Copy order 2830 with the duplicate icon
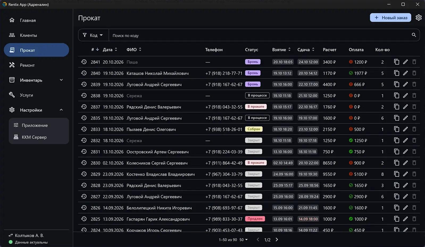 (x=397, y=163)
